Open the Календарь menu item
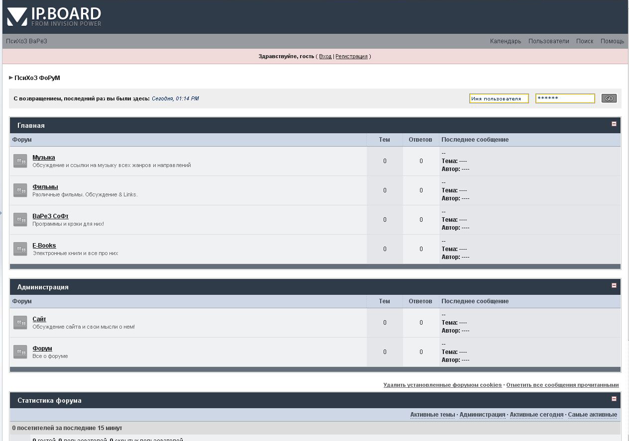This screenshot has height=441, width=629. [505, 41]
